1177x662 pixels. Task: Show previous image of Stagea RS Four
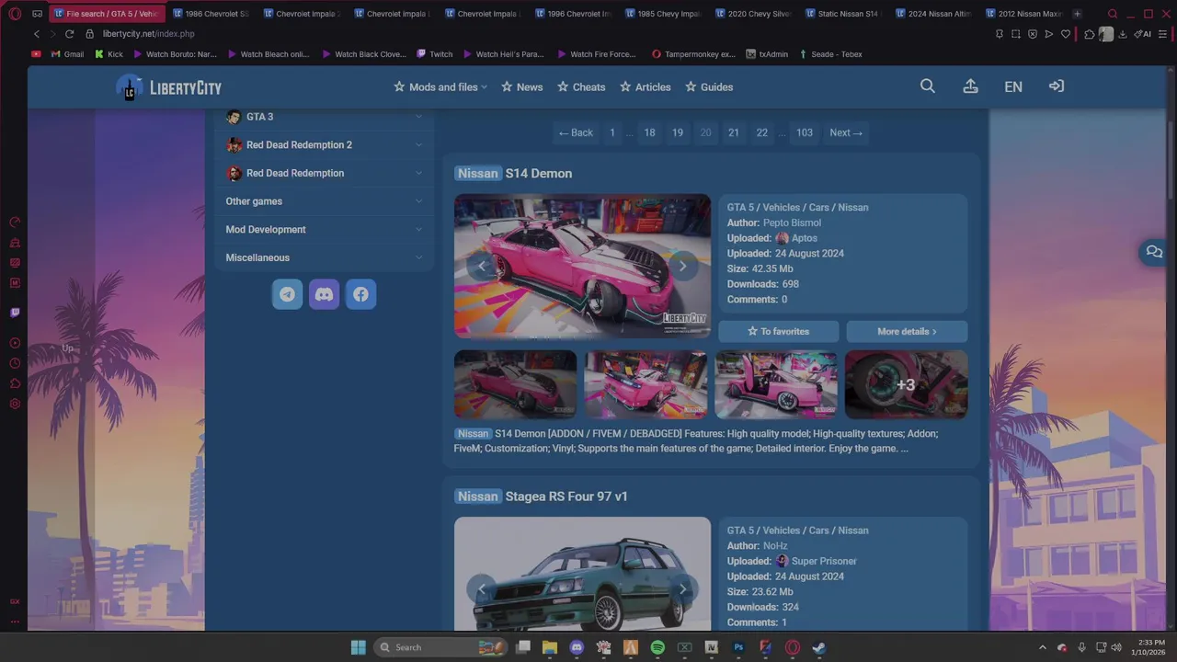(x=482, y=589)
